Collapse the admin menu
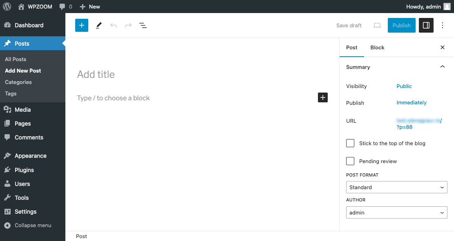454x241 pixels. 33,225
